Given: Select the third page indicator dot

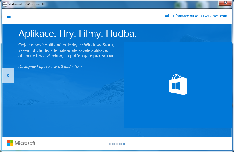Looking at the screenshot, I should coord(117,144).
